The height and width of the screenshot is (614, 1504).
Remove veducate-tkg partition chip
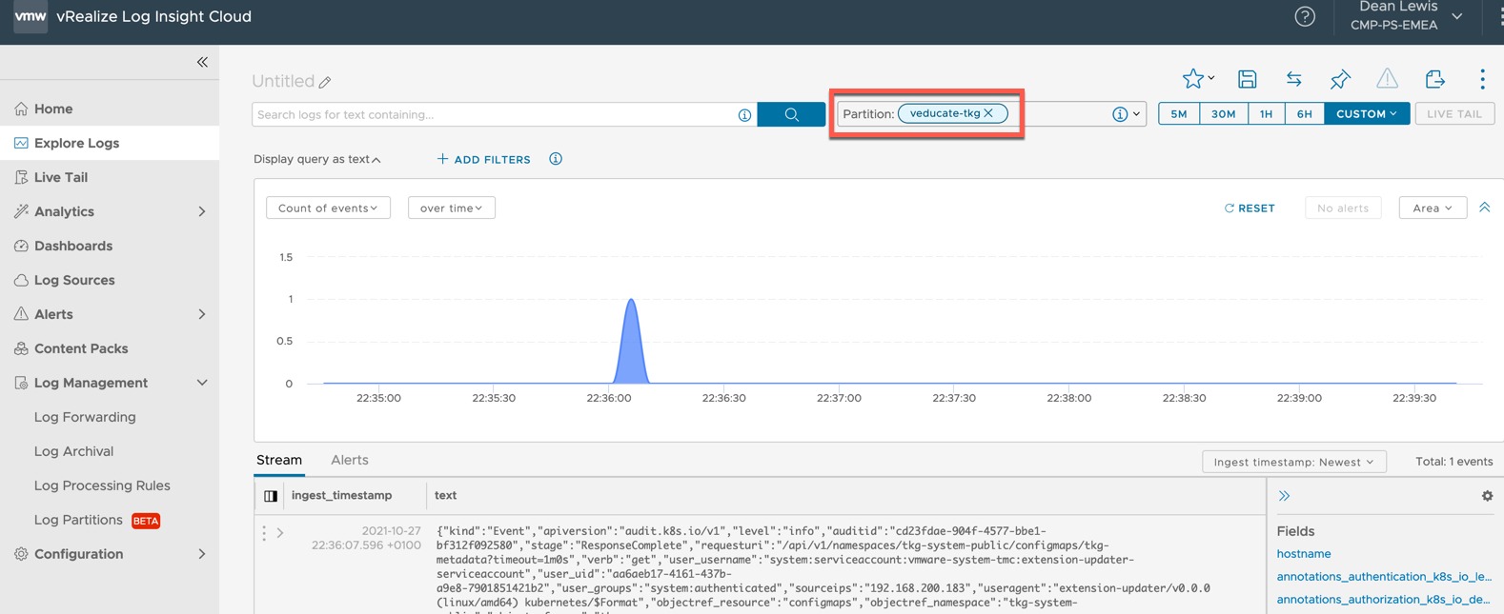[x=989, y=113]
